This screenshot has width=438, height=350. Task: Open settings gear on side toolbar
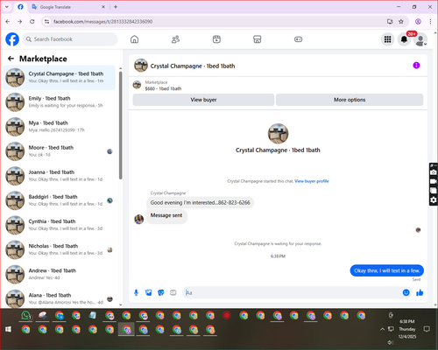pyautogui.click(x=434, y=200)
